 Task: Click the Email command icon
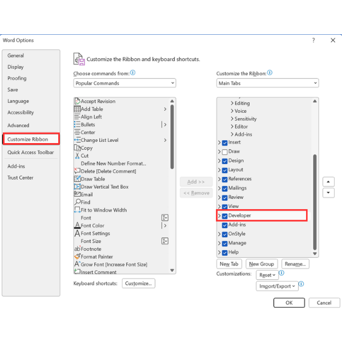coord(77,194)
